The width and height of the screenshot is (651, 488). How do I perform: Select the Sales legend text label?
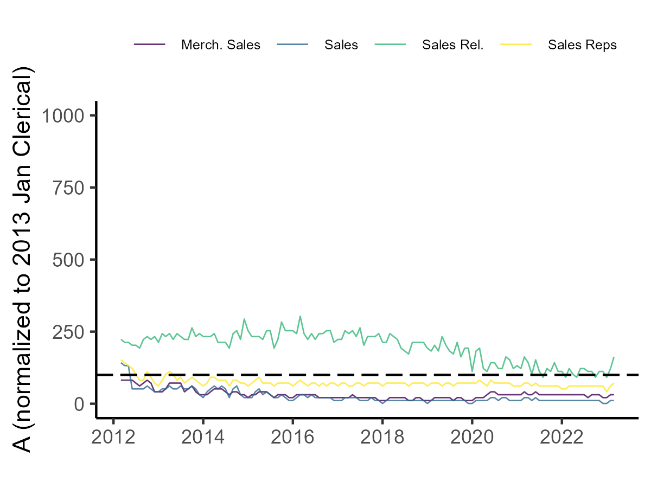(341, 45)
